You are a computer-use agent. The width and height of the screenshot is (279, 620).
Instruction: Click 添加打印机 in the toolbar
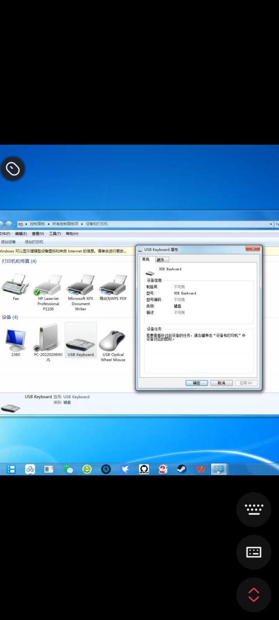[x=34, y=242]
